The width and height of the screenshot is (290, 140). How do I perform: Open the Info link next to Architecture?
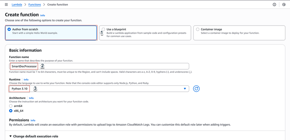[31, 98]
